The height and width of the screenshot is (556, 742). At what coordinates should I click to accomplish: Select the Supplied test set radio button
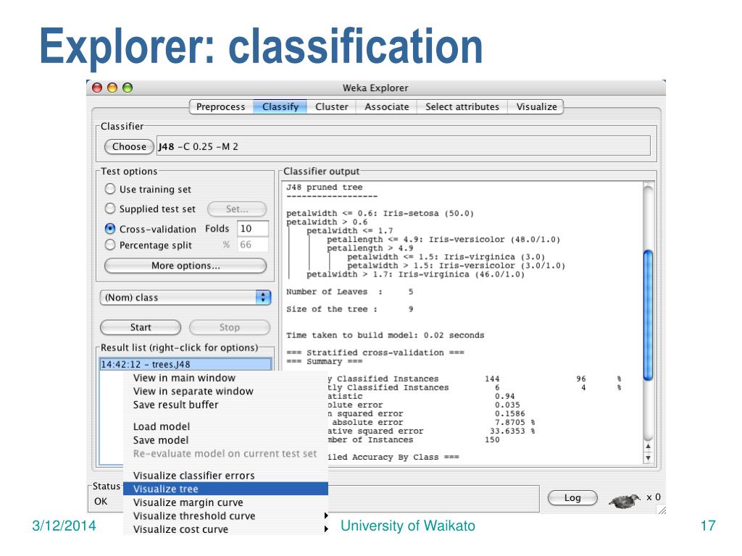[110, 208]
